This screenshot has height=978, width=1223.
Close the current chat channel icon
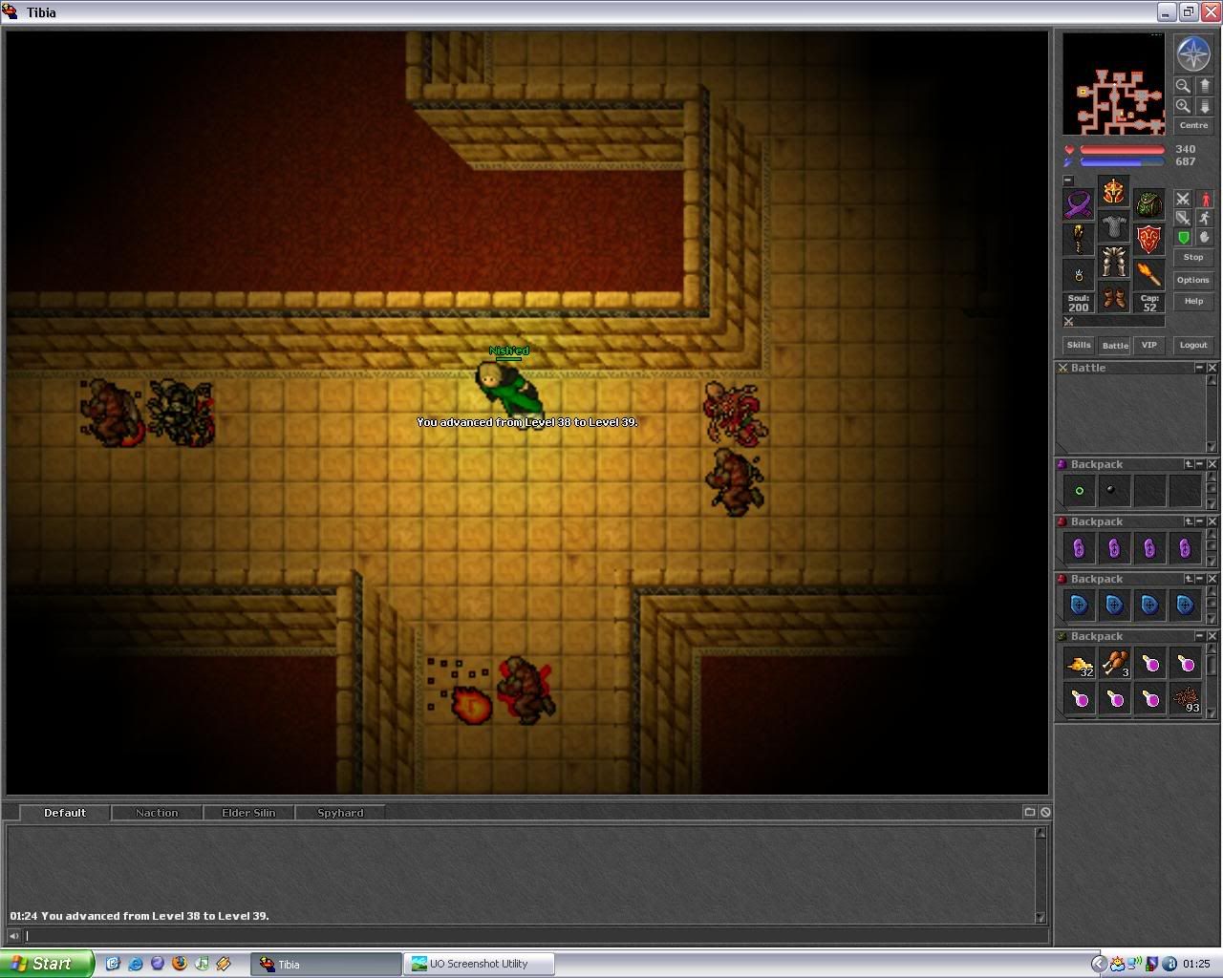tap(1045, 812)
